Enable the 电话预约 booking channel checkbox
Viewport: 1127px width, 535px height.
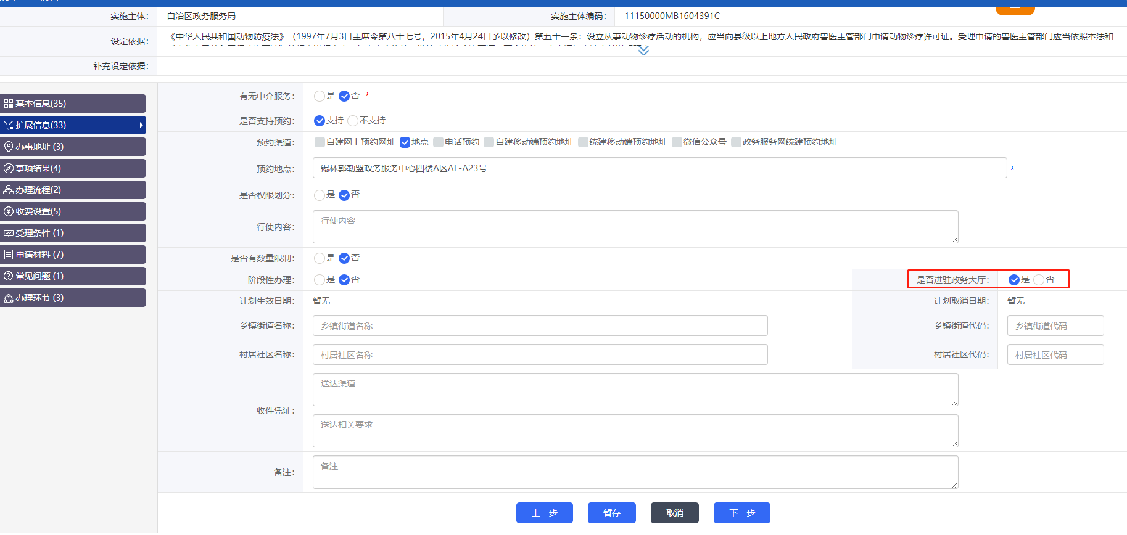point(439,142)
